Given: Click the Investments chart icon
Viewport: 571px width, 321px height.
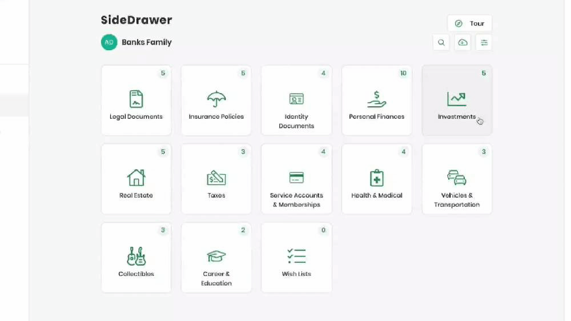Looking at the screenshot, I should 457,99.
